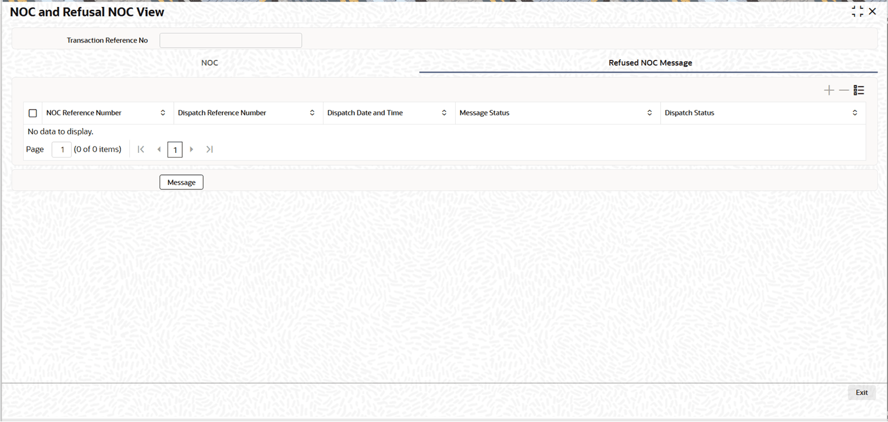Screen dimensions: 888x422
Task: Remove selected row with the minus icon
Action: [844, 90]
